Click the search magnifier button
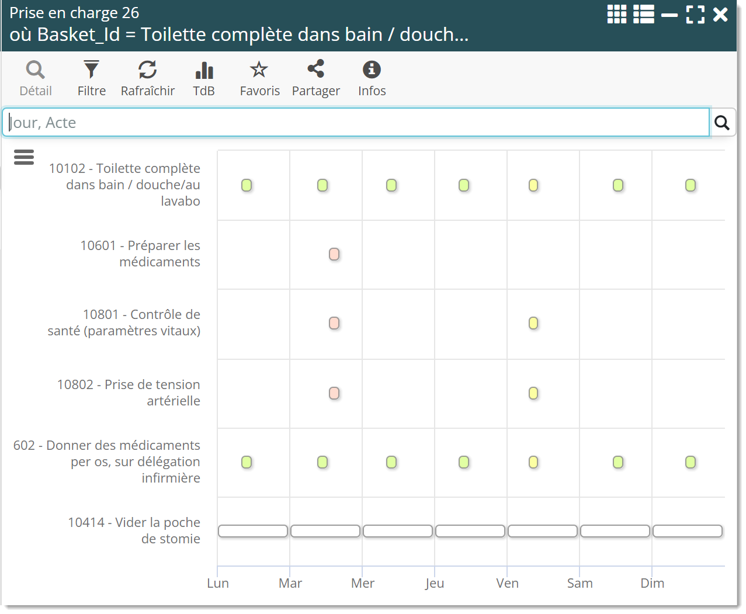 [722, 123]
